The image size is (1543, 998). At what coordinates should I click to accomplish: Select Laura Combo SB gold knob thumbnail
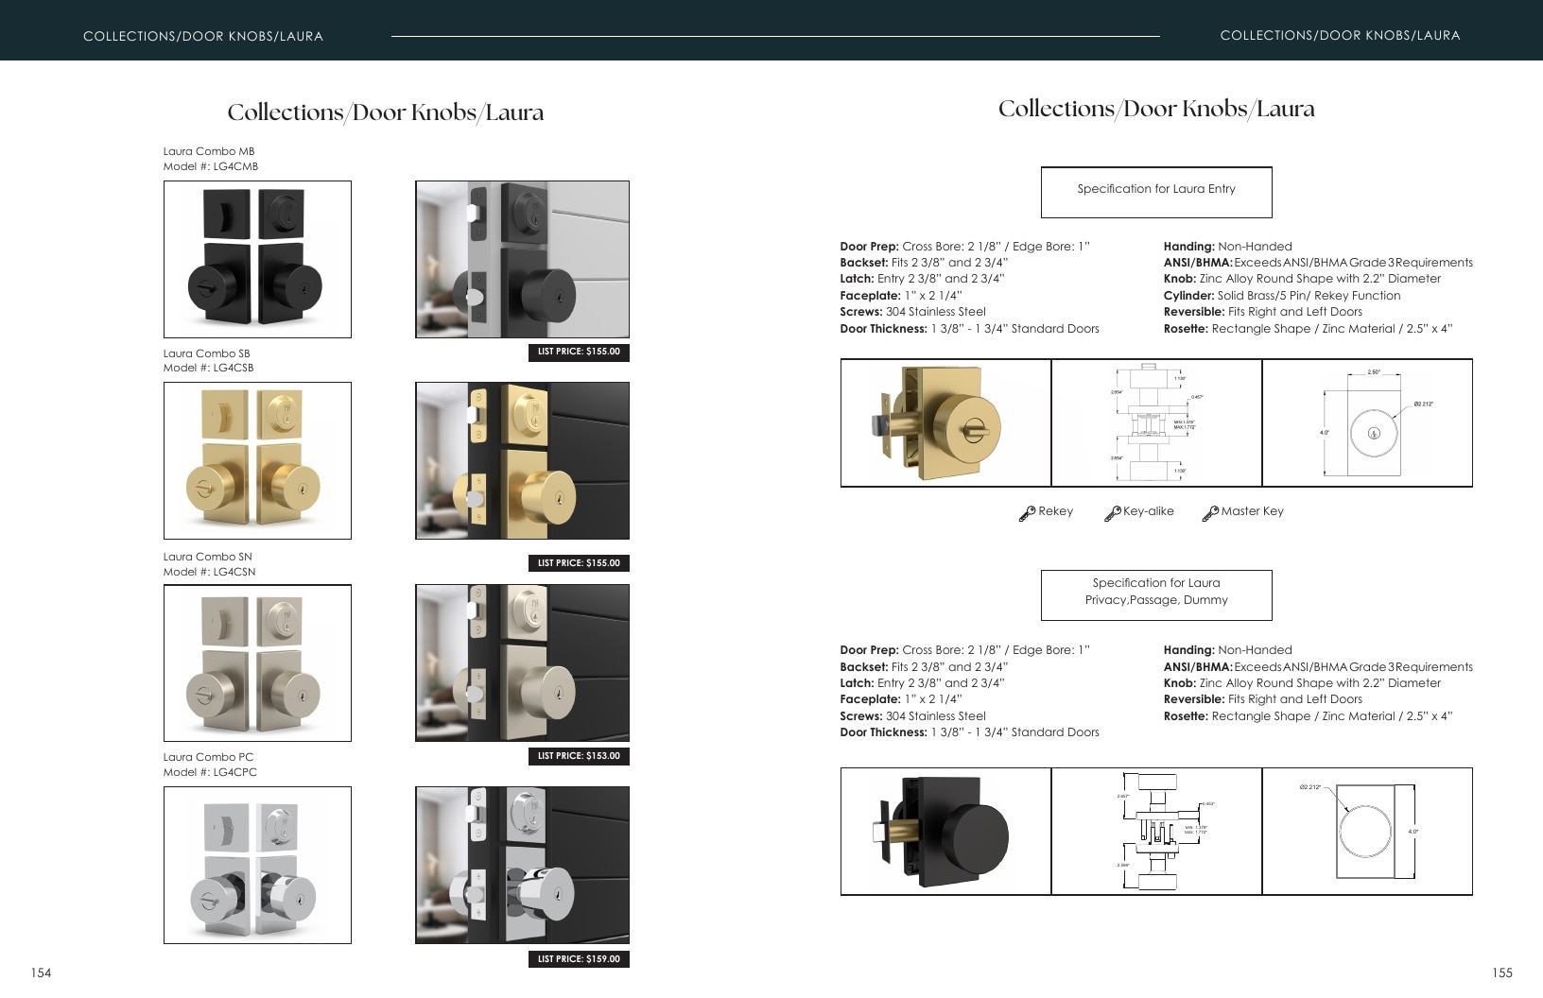pos(257,460)
